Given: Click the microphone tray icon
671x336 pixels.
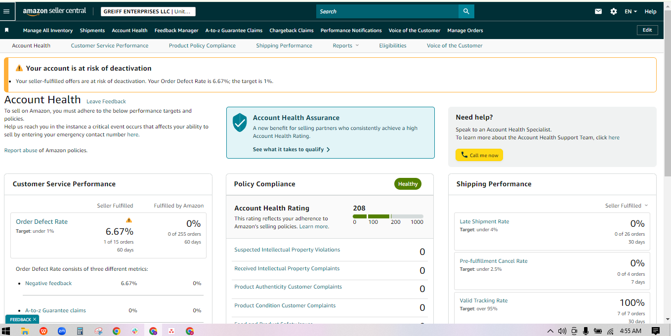Looking at the screenshot, I should coord(586,331).
